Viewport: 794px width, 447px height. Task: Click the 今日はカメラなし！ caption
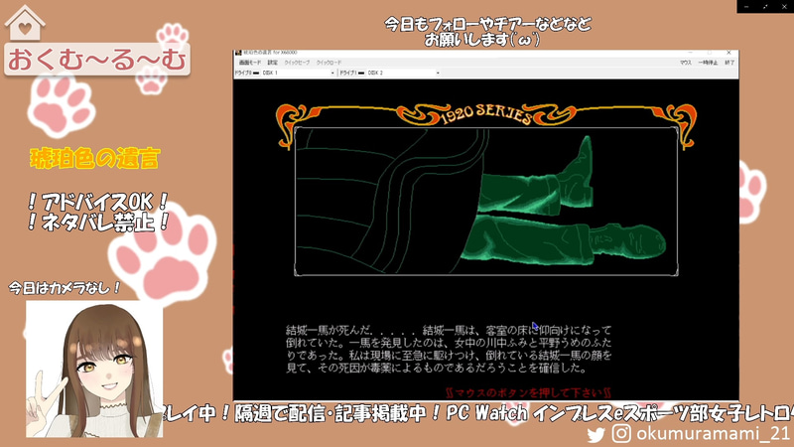click(x=65, y=288)
